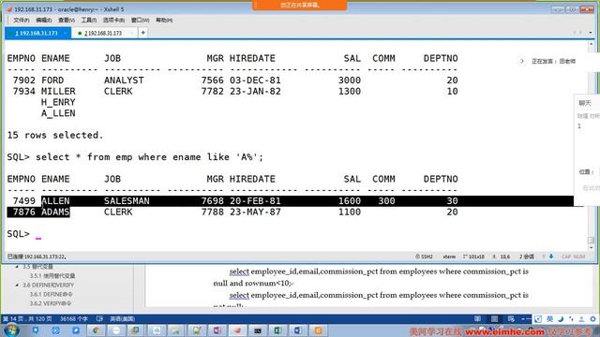Click the proofing icon in Word status bar

point(99,318)
